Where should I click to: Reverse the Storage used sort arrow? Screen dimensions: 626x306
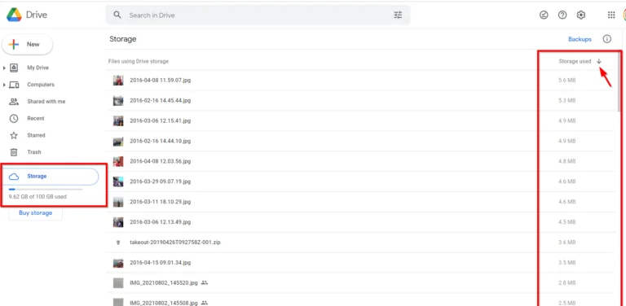pos(599,61)
